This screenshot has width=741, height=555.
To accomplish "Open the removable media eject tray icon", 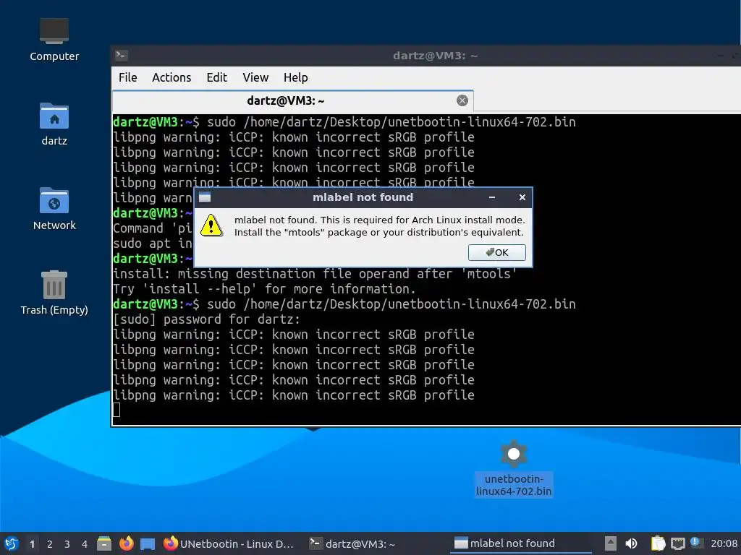I will coord(611,543).
